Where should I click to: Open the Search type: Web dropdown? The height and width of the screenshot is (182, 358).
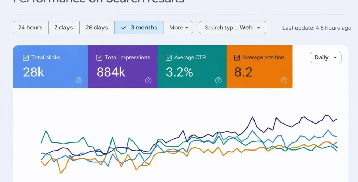(232, 28)
